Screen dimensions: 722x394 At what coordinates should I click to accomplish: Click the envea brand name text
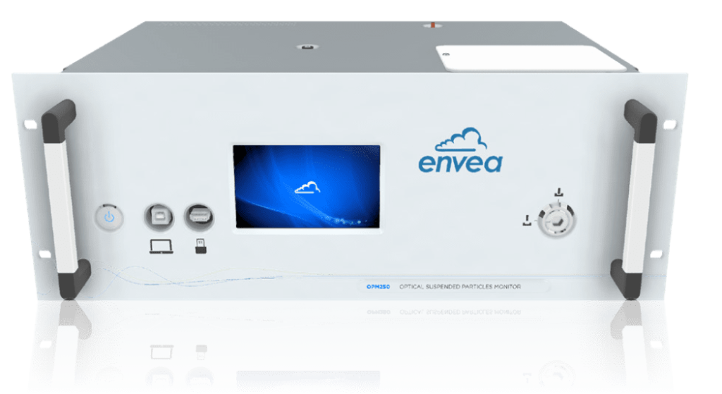tap(460, 163)
